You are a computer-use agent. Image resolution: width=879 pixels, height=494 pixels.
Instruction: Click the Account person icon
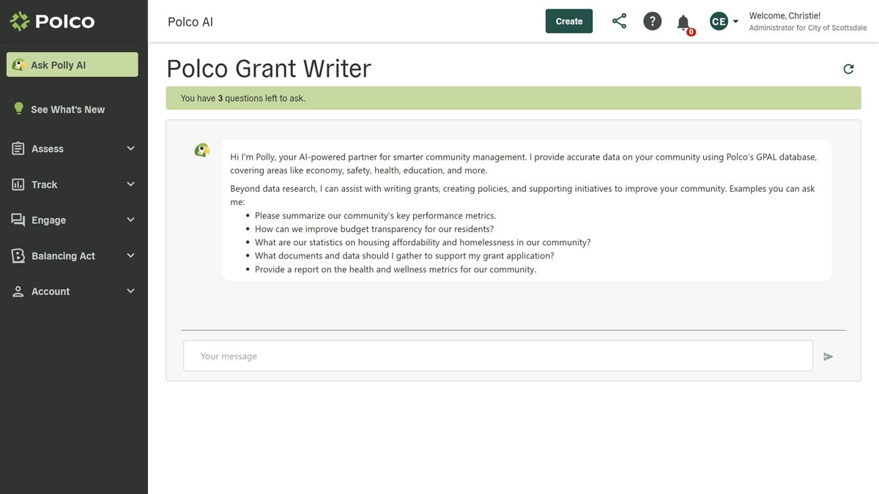click(18, 291)
